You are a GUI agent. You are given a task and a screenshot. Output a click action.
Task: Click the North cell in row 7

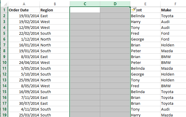55,45
